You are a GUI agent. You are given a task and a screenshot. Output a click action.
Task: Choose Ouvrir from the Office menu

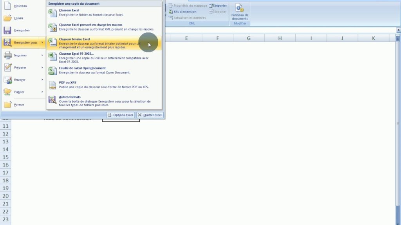pyautogui.click(x=23, y=18)
